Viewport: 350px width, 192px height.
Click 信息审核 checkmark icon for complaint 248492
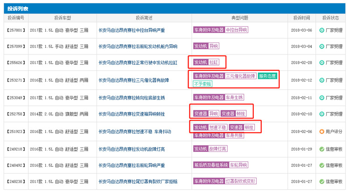point(322,165)
